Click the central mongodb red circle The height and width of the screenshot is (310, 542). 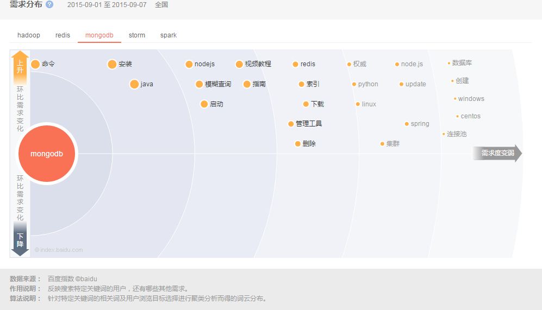(x=47, y=154)
